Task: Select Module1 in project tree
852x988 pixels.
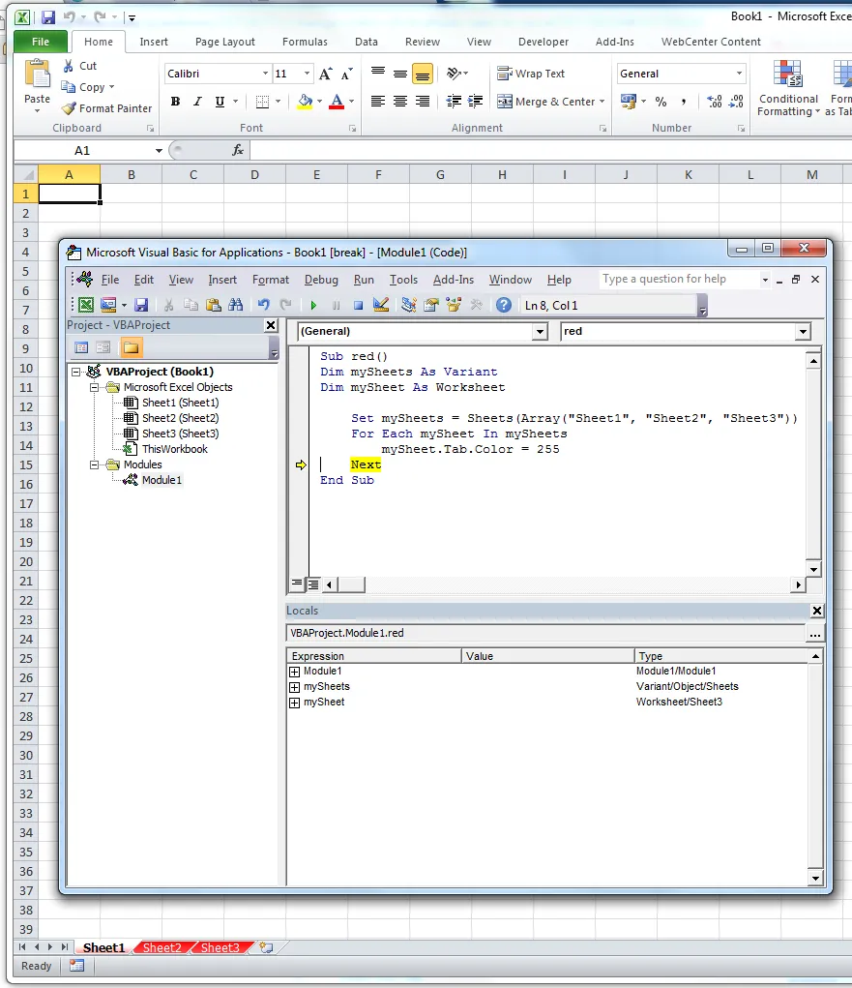Action: [x=162, y=480]
